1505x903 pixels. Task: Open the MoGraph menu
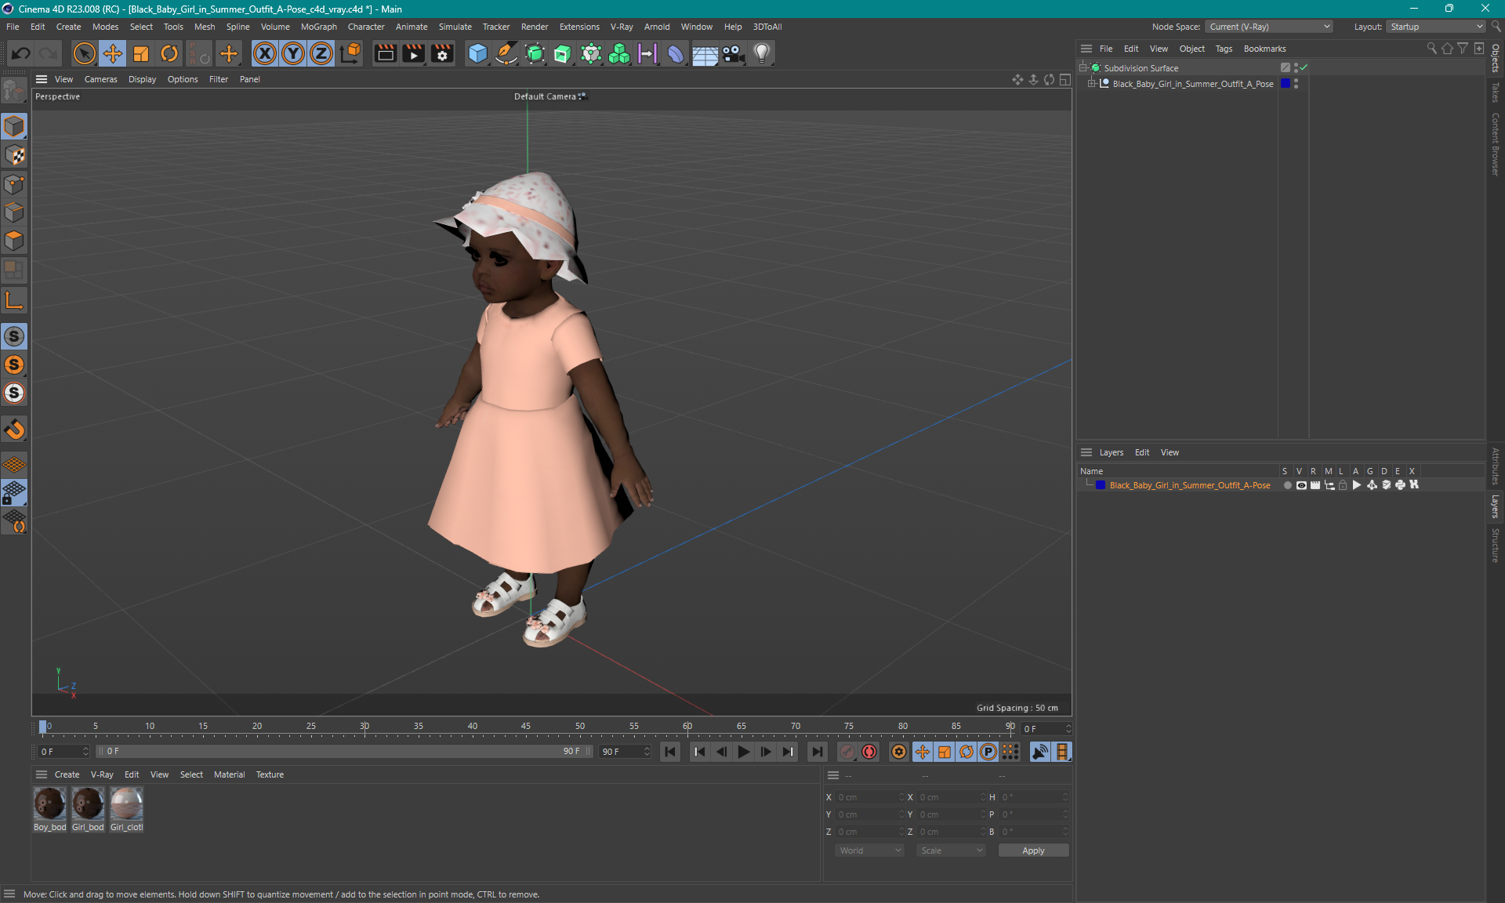pos(318,27)
